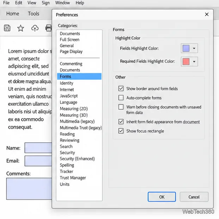Screen dimensions: 219x219
Task: Open the Sign menu
Action: pos(46,3)
